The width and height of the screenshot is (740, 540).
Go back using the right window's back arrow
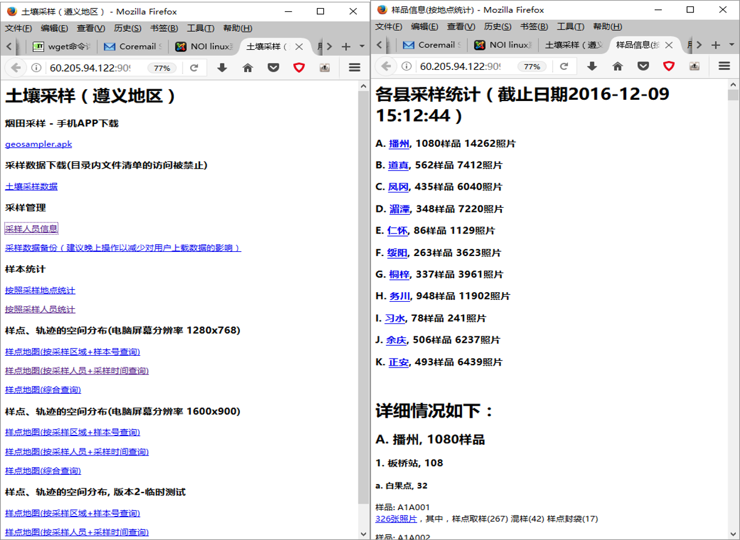[x=386, y=67]
